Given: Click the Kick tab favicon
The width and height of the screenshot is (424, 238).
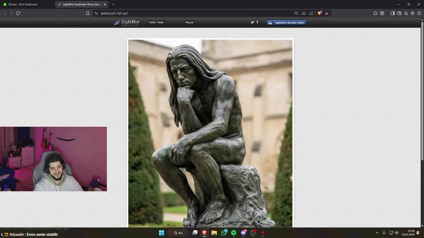Looking at the screenshot, I should (x=5, y=4).
